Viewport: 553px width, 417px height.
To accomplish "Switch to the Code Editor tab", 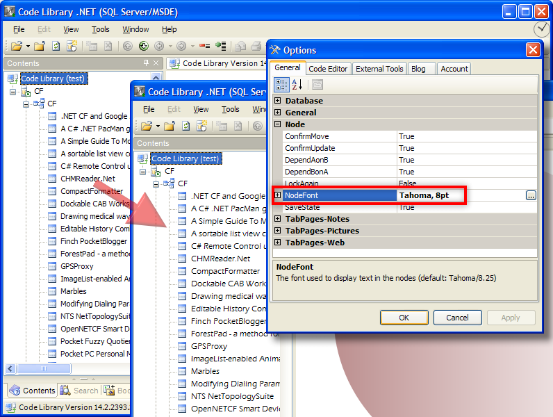I will [x=328, y=69].
